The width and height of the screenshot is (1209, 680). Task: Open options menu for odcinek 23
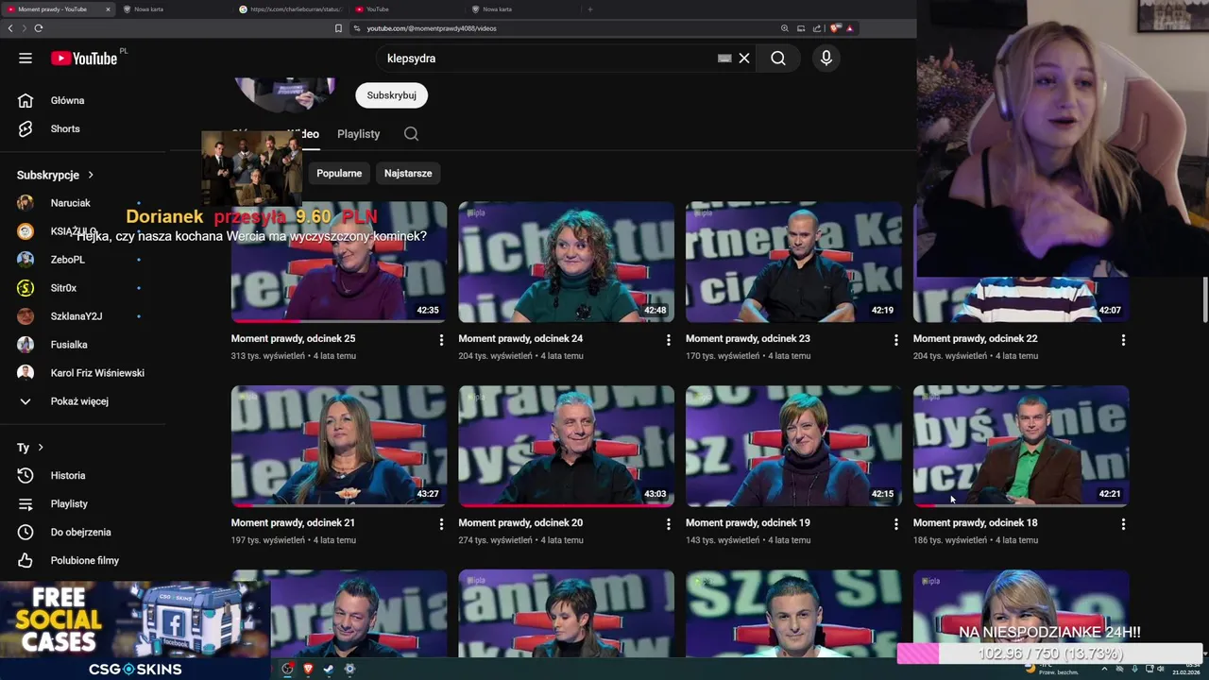click(x=895, y=340)
